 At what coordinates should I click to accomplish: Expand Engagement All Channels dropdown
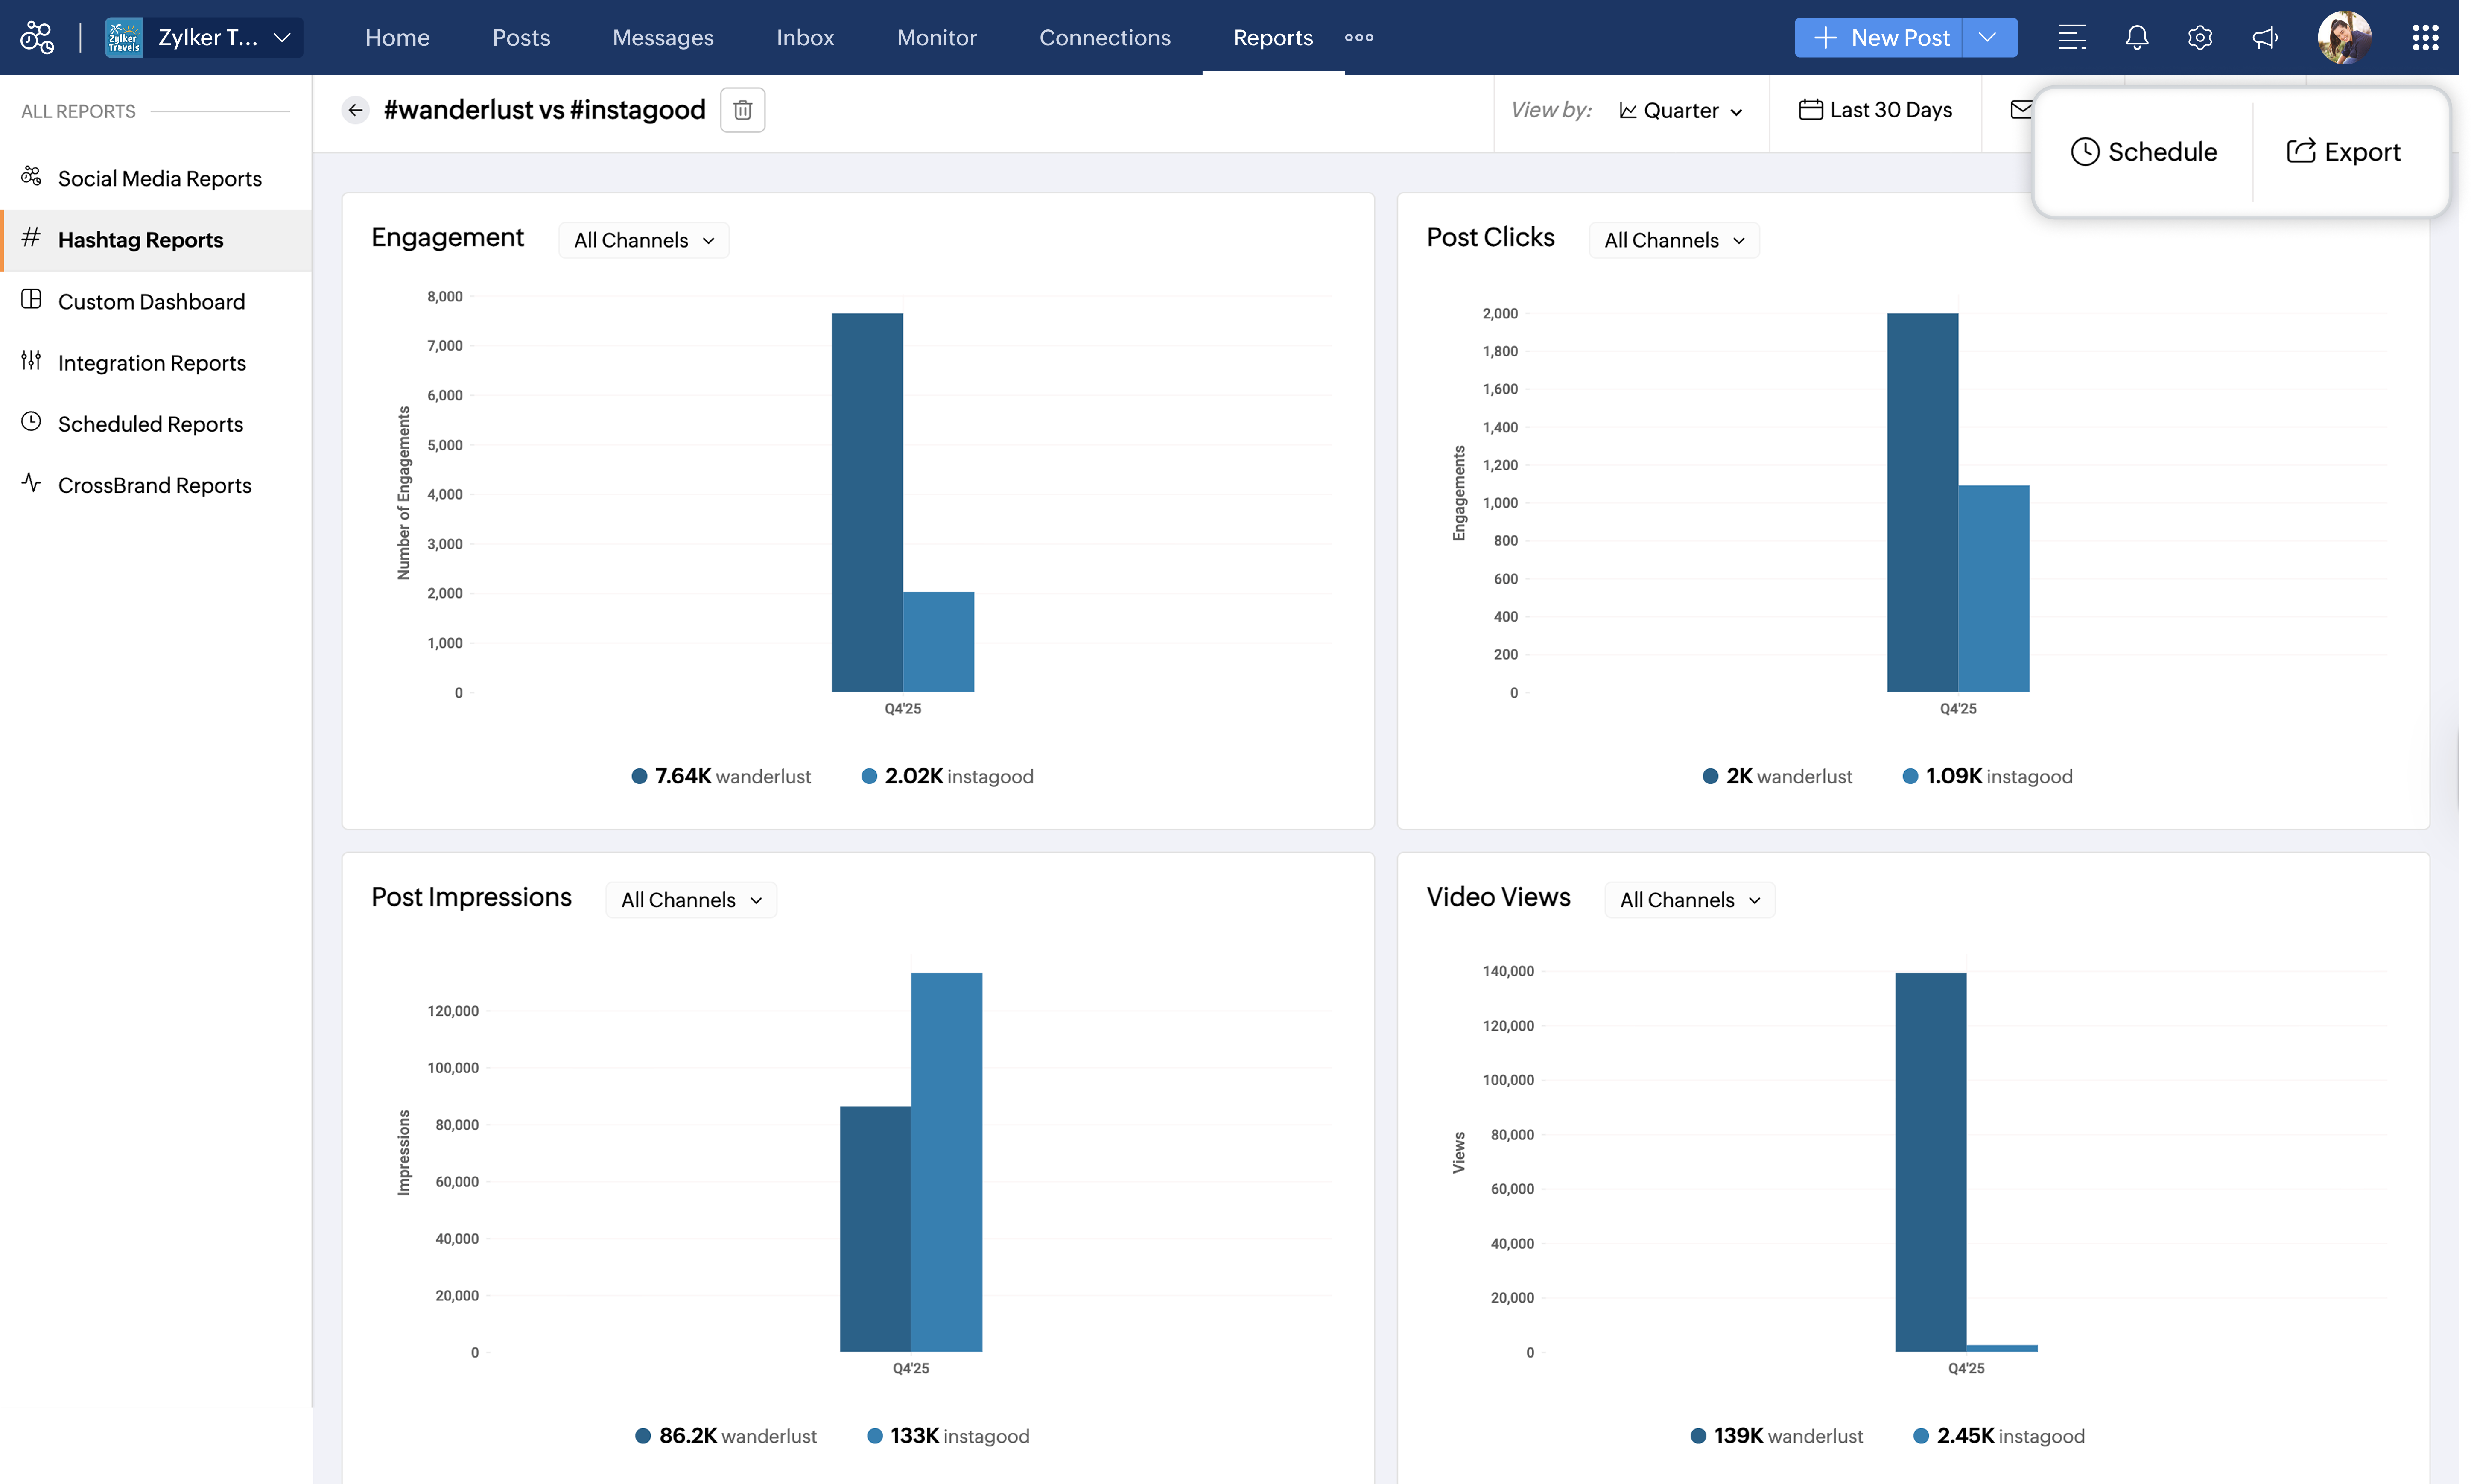click(x=643, y=240)
